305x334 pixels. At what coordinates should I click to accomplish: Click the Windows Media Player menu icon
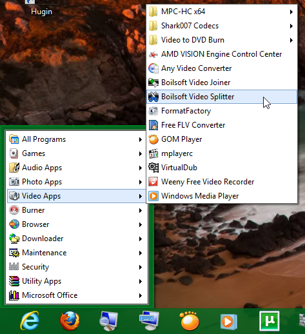(153, 196)
